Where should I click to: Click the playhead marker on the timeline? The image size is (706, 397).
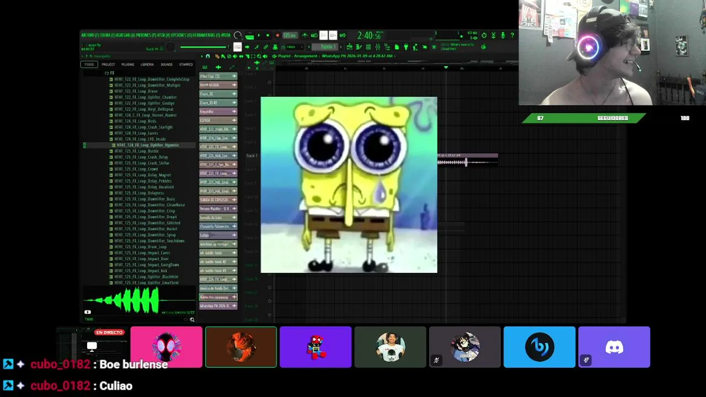446,67
